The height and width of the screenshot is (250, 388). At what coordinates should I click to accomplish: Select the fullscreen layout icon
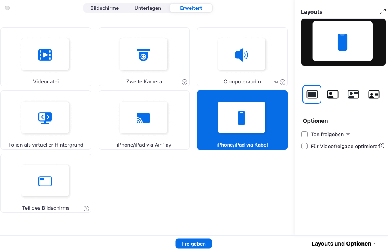(312, 94)
